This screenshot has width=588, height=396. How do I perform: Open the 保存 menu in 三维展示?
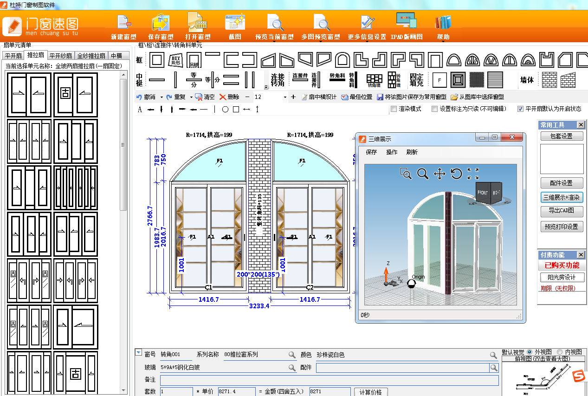tap(372, 152)
